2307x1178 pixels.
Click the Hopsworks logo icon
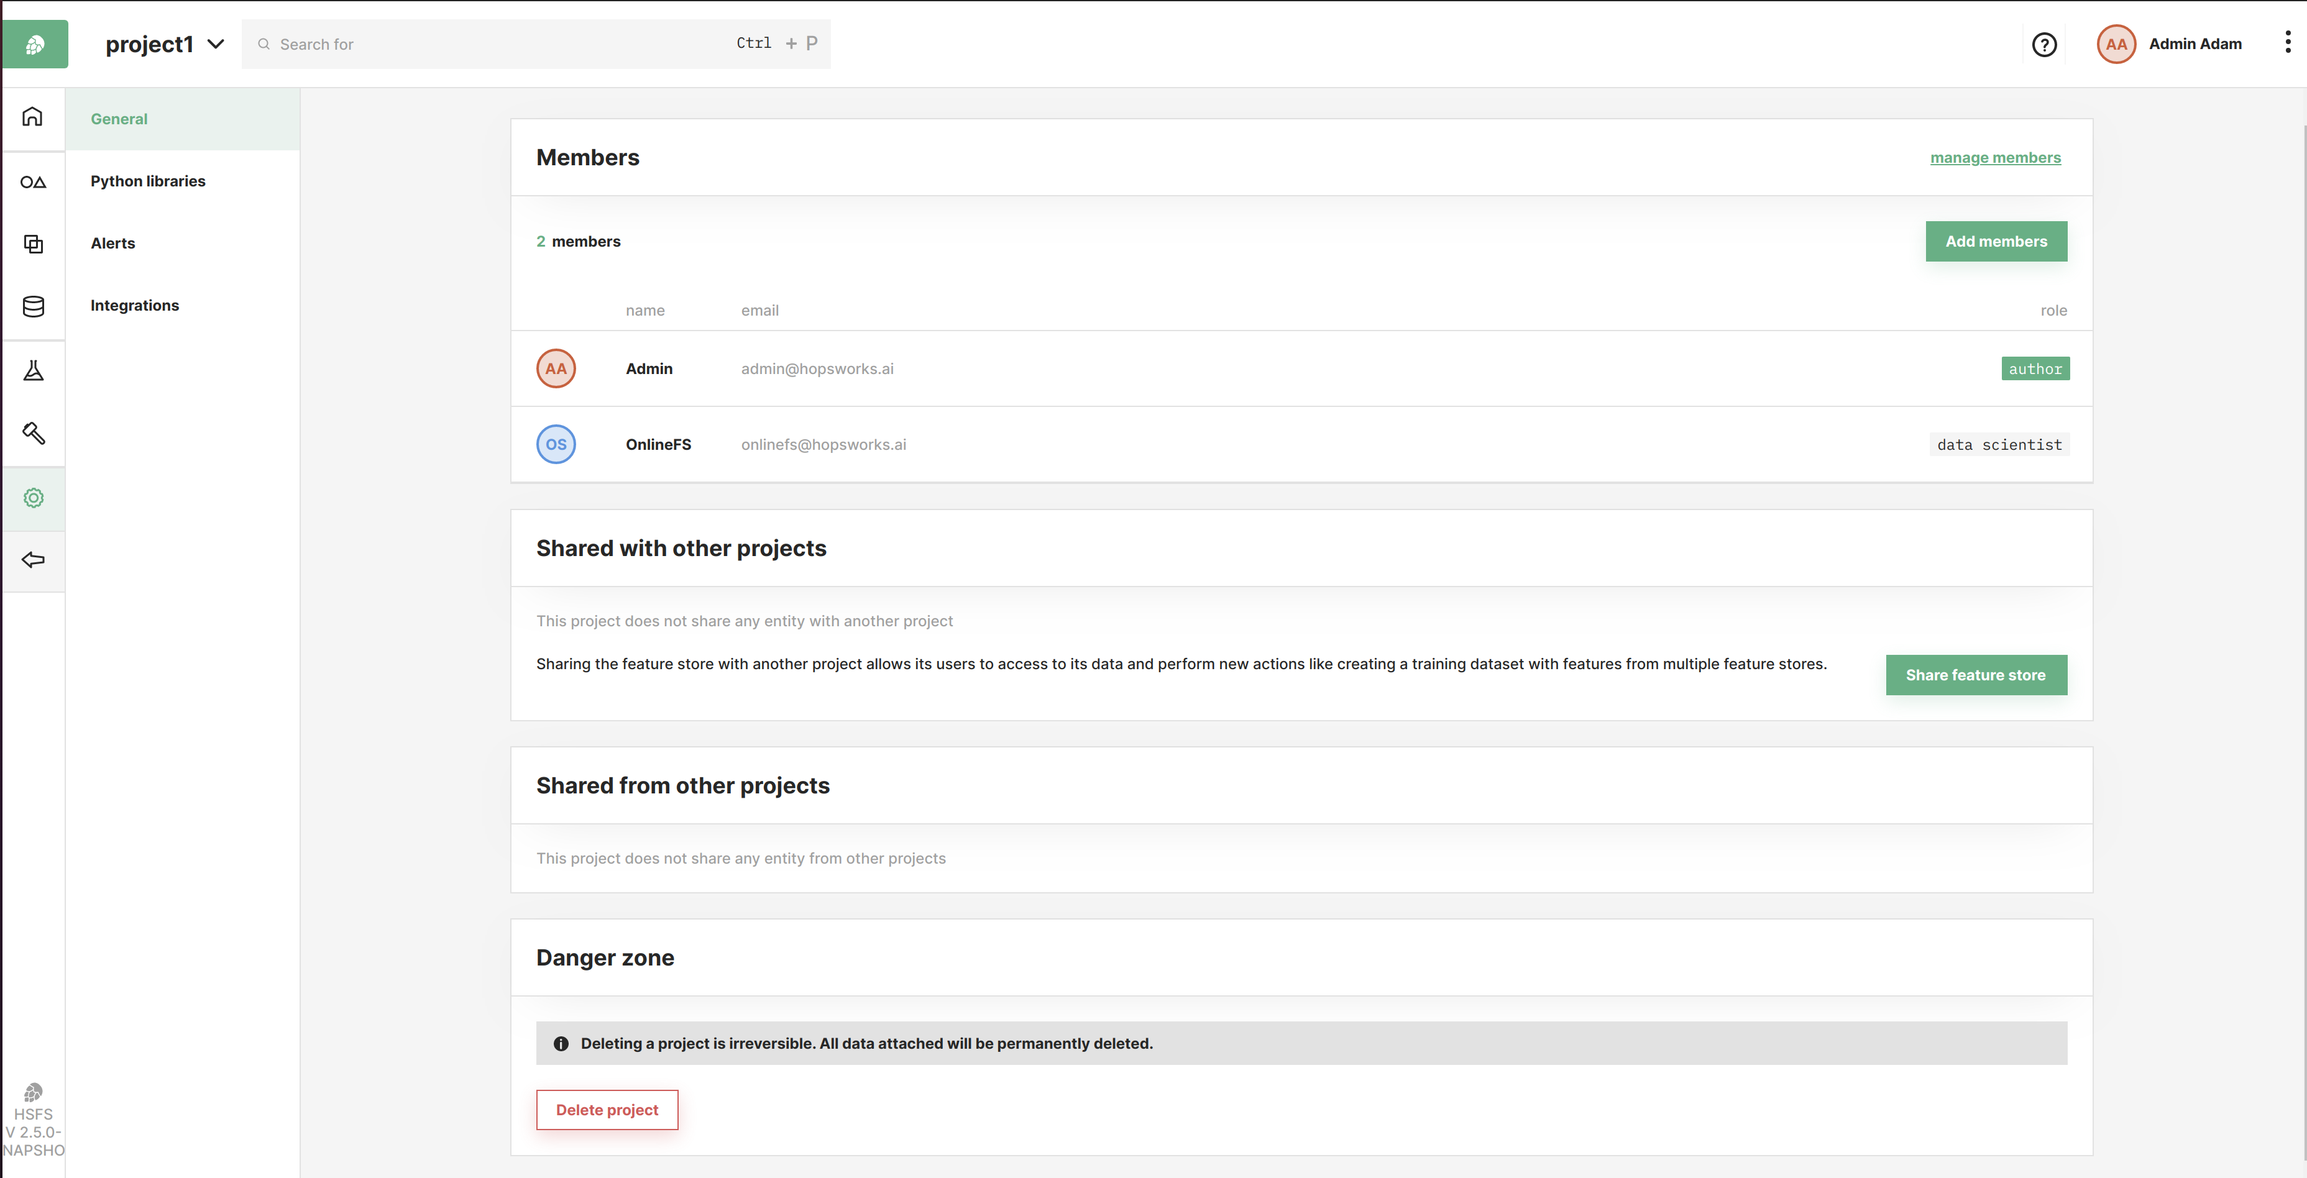point(35,44)
